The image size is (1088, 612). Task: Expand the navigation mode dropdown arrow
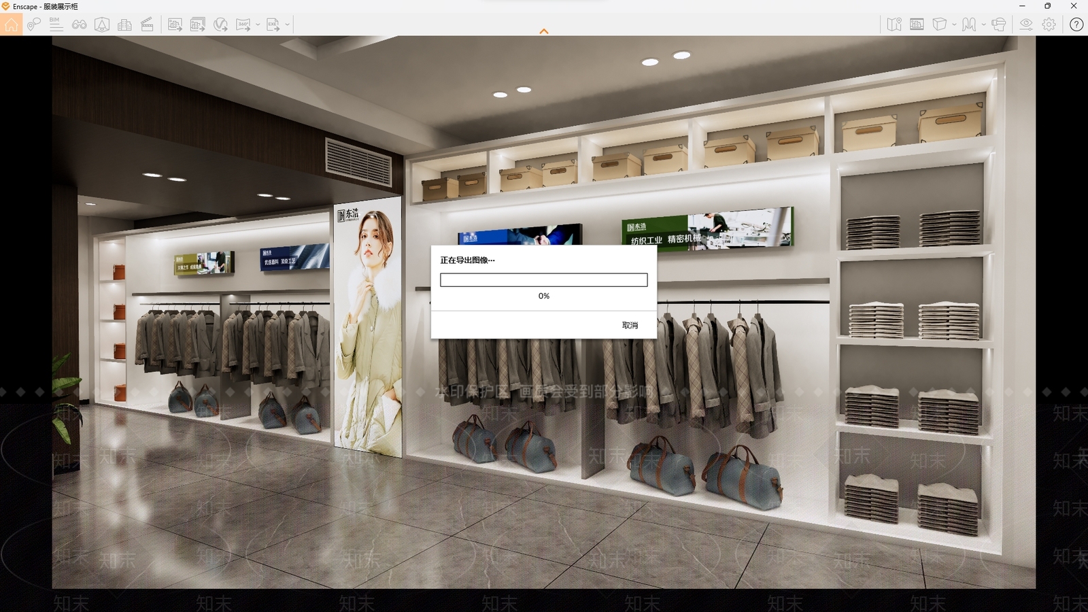(x=983, y=24)
